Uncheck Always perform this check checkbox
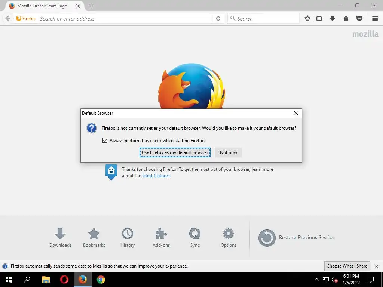Viewport: 383px width, 287px height. pyautogui.click(x=105, y=141)
